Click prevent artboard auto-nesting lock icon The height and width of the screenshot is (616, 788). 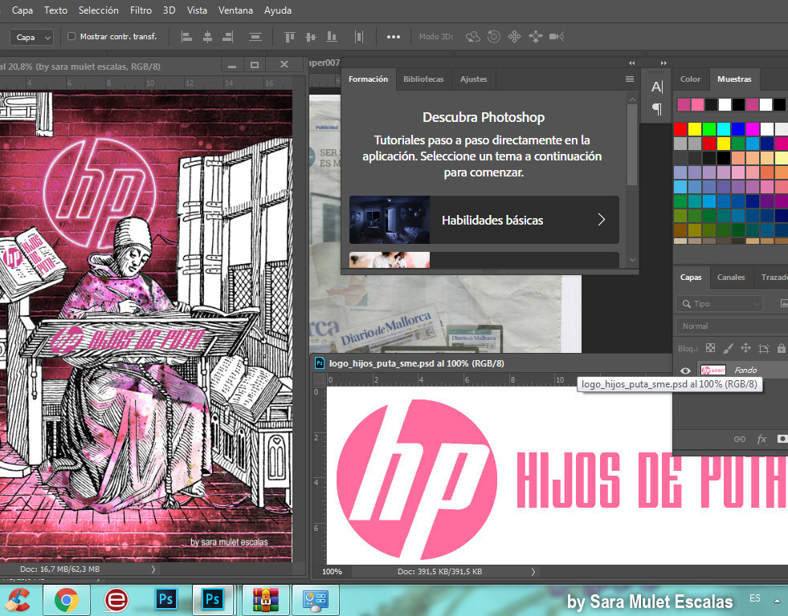pos(764,348)
